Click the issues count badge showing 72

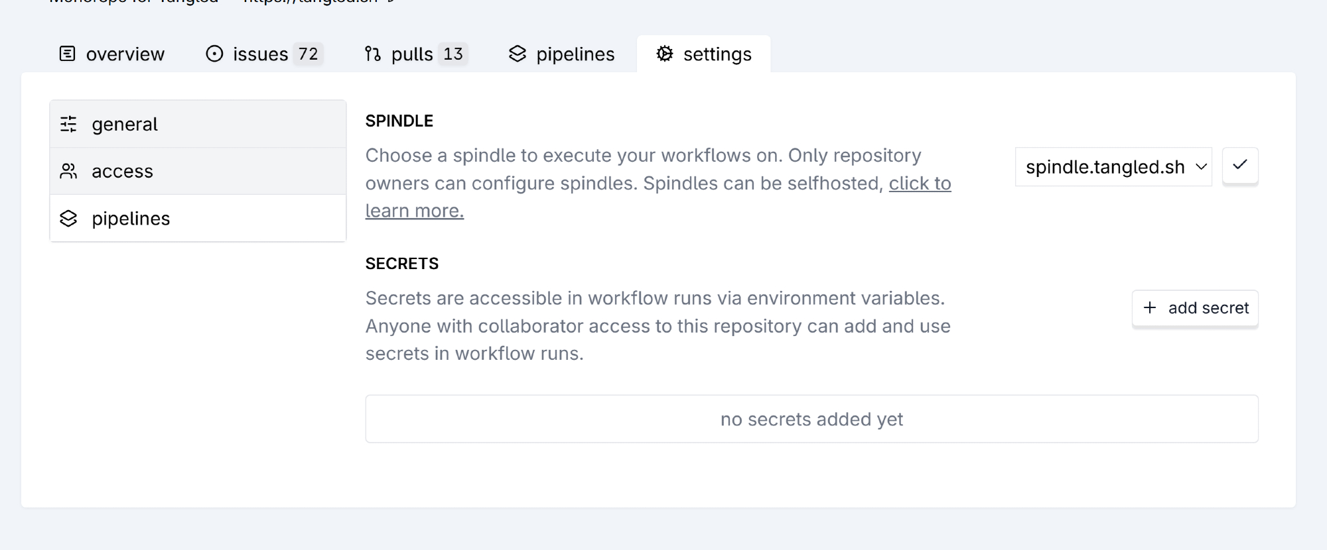[x=308, y=54]
